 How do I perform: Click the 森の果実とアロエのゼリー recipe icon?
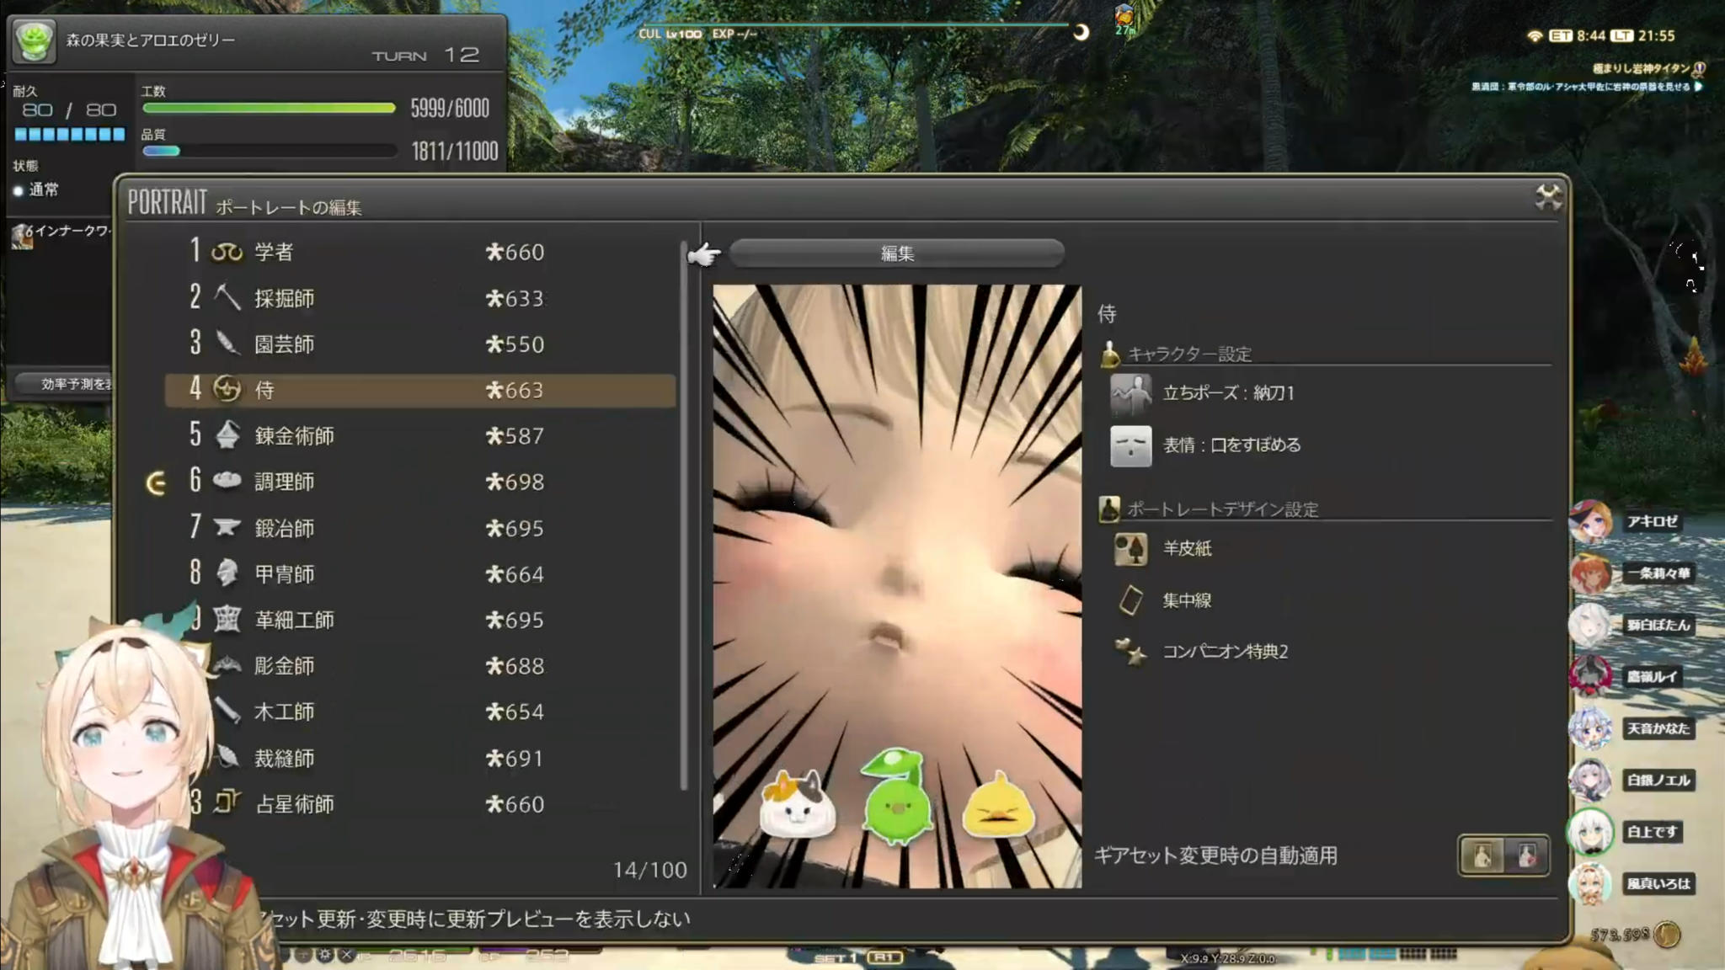pos(34,41)
